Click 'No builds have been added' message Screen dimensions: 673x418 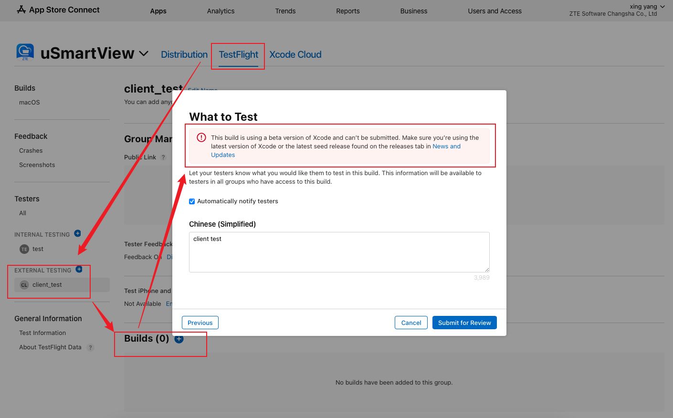click(394, 383)
